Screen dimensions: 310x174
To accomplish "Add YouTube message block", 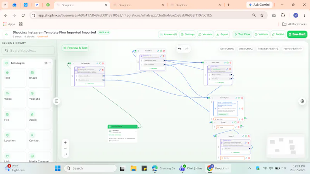I will (x=40, y=99).
